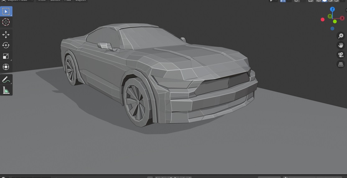Switch to the Rotate tool
The width and height of the screenshot is (347, 178).
[6, 45]
